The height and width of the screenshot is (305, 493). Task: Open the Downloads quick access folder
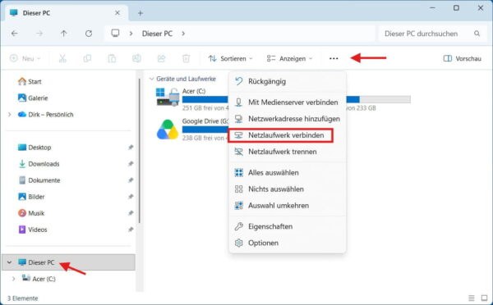(x=39, y=164)
